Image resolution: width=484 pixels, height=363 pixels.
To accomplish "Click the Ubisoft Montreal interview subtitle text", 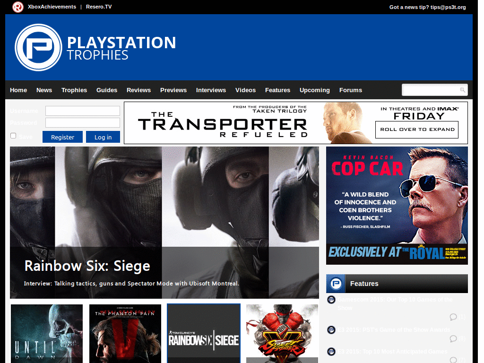I will pos(131,284).
